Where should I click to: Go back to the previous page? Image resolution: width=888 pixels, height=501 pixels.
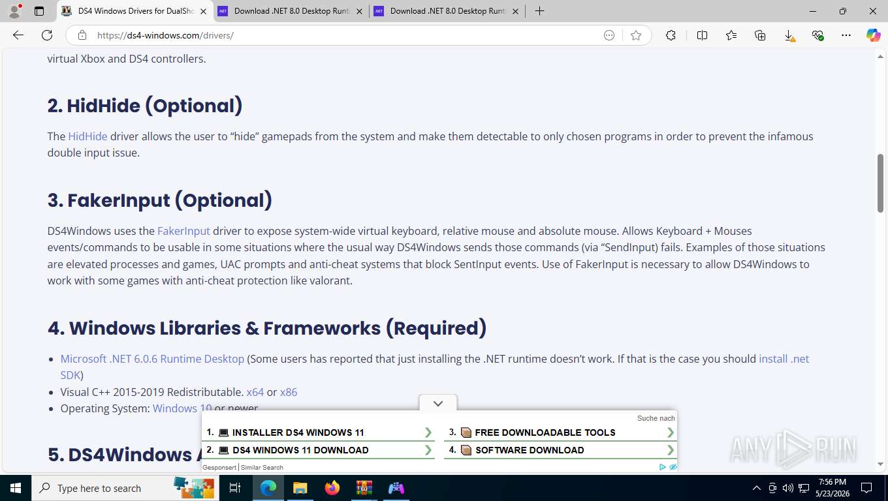click(x=18, y=35)
